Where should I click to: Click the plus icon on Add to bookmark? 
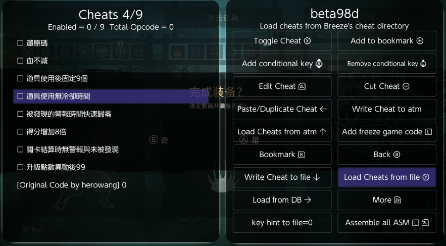pos(420,41)
